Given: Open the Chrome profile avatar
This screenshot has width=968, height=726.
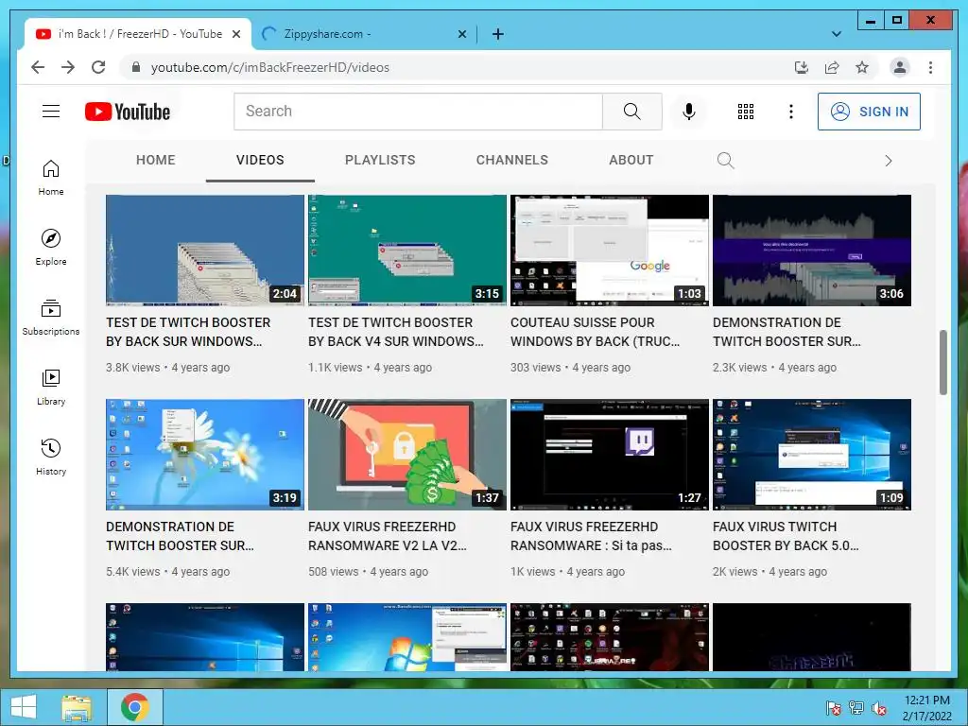Looking at the screenshot, I should pos(900,67).
